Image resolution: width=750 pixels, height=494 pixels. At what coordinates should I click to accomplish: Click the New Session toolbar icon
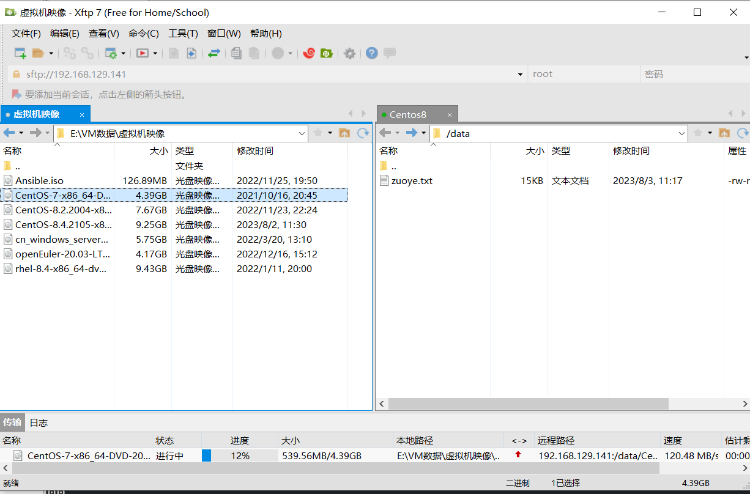coord(20,53)
